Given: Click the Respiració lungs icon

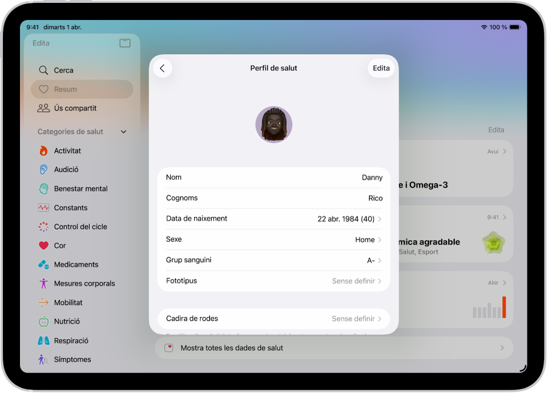Looking at the screenshot, I should 43,341.
